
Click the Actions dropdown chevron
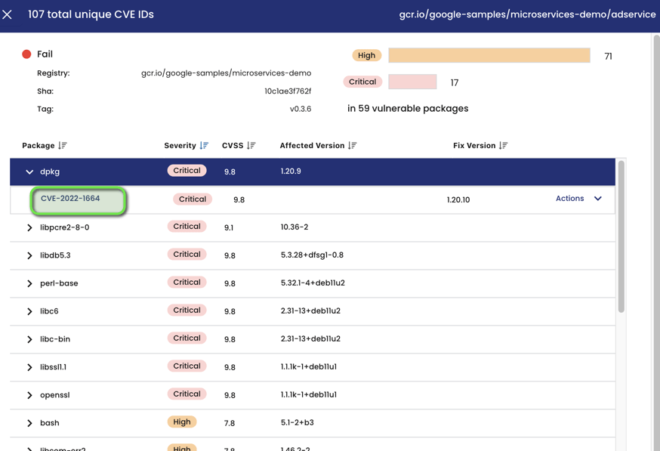598,199
